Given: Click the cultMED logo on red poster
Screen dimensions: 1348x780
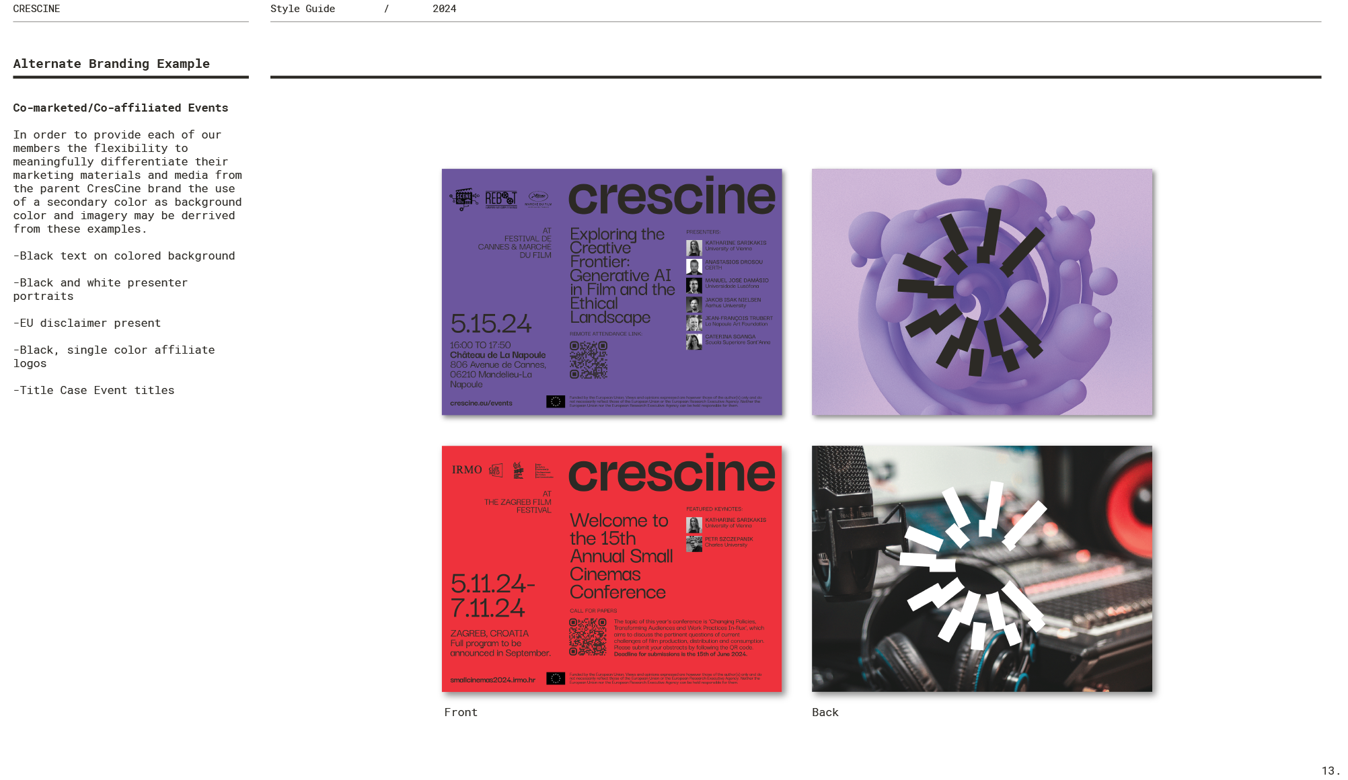Looking at the screenshot, I should point(496,471).
